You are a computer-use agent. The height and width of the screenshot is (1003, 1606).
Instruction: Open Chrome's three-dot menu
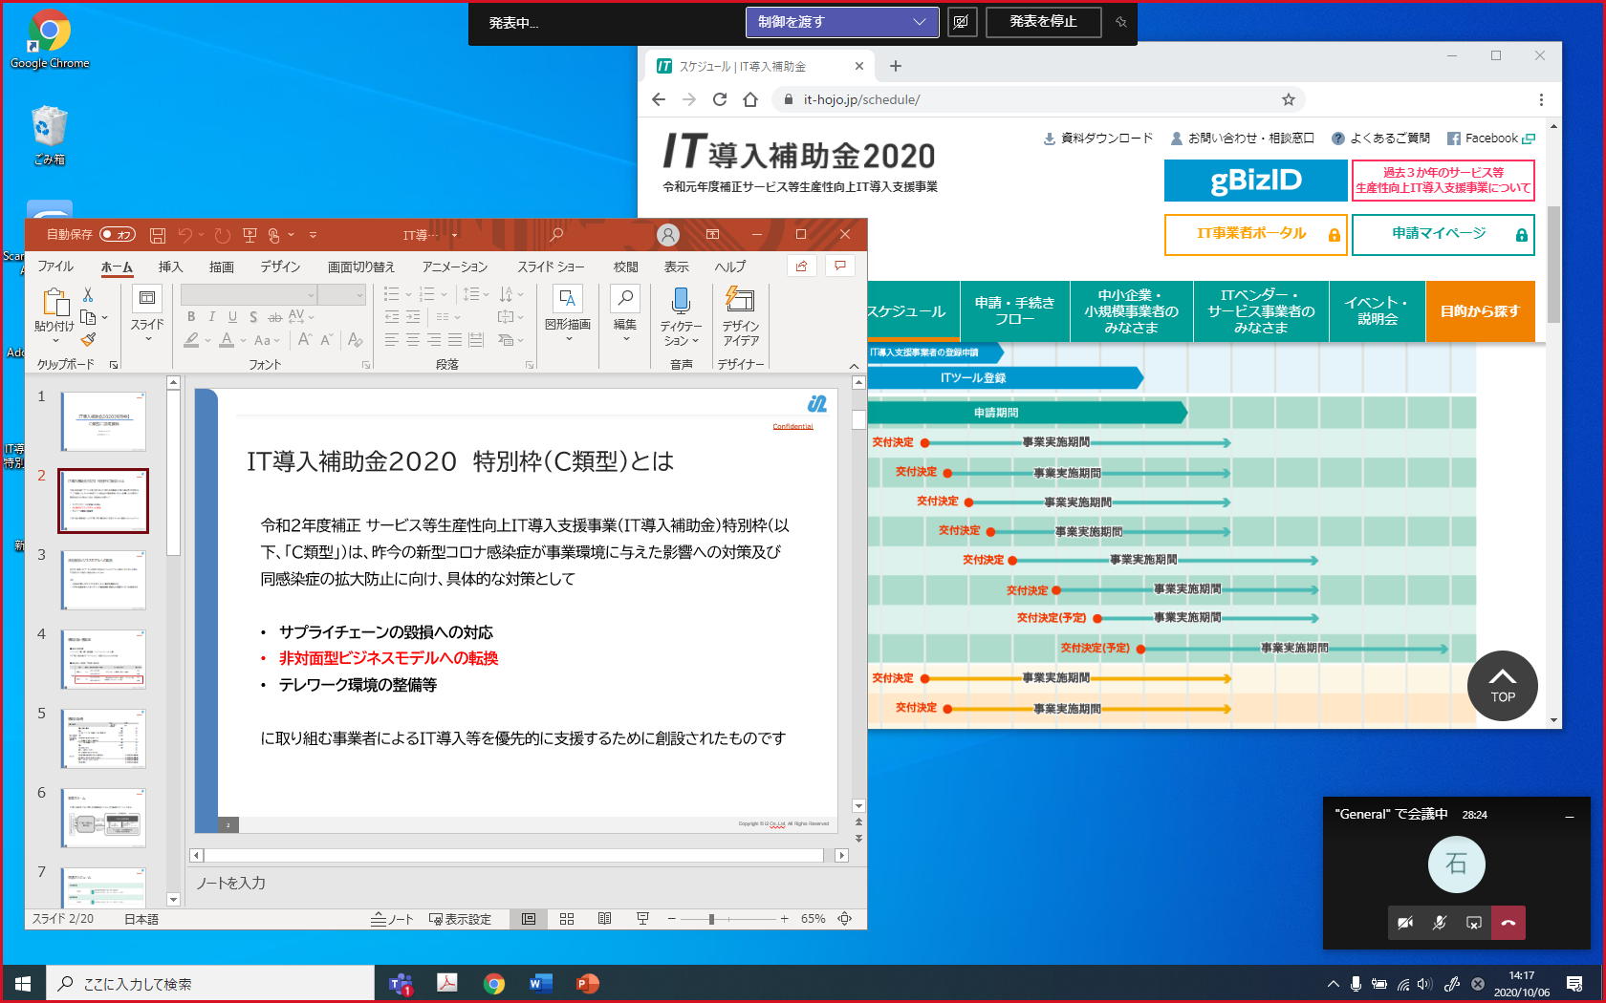(x=1541, y=99)
